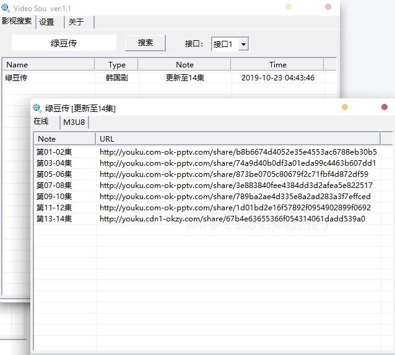Close the 绿豆传 detail window with red dot
Image resolution: width=395 pixels, height=355 pixels.
tap(384, 107)
